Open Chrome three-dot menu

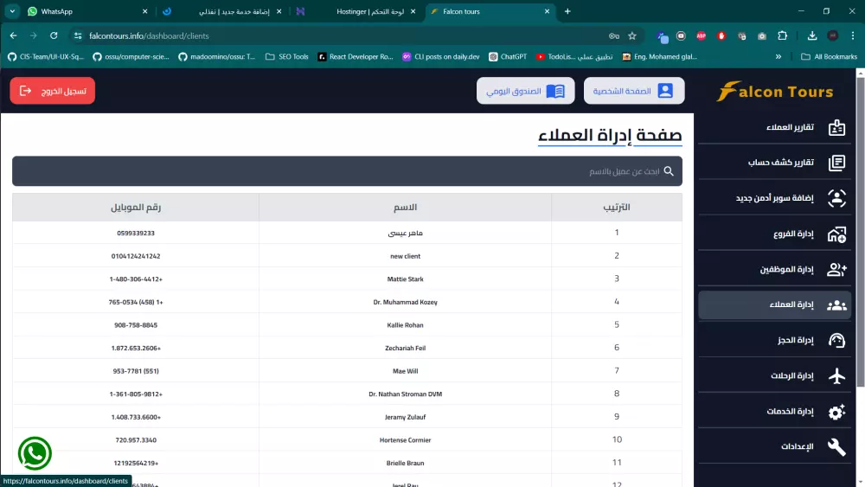[x=853, y=35]
